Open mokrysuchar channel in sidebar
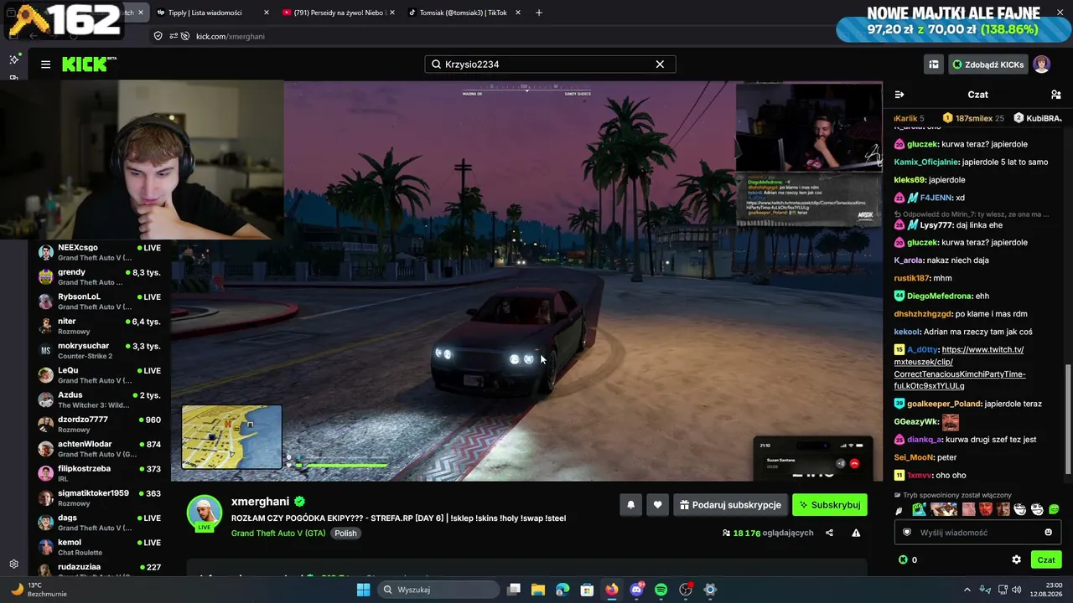 pyautogui.click(x=101, y=351)
